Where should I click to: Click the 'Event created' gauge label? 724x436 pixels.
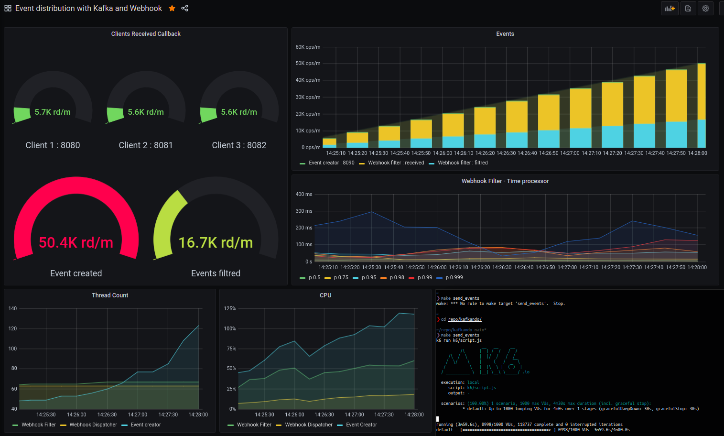coord(76,273)
